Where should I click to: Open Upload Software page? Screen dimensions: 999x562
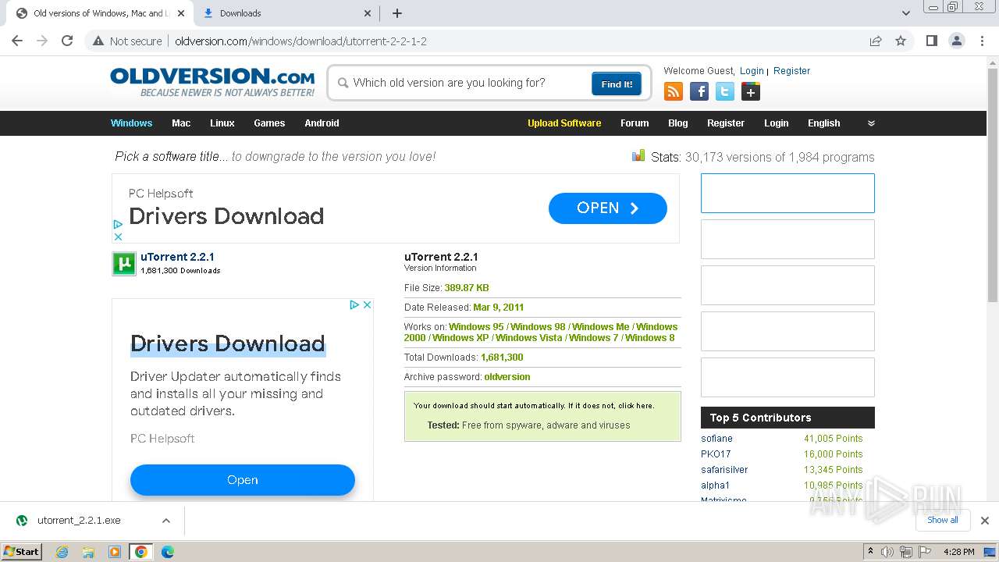(564, 123)
